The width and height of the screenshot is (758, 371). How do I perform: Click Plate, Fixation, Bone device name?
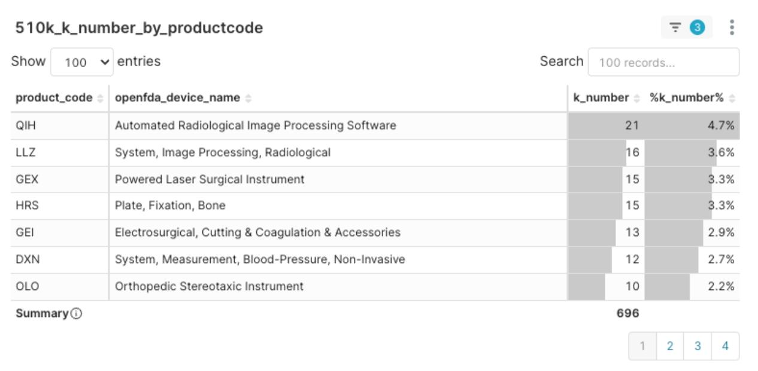(x=170, y=206)
